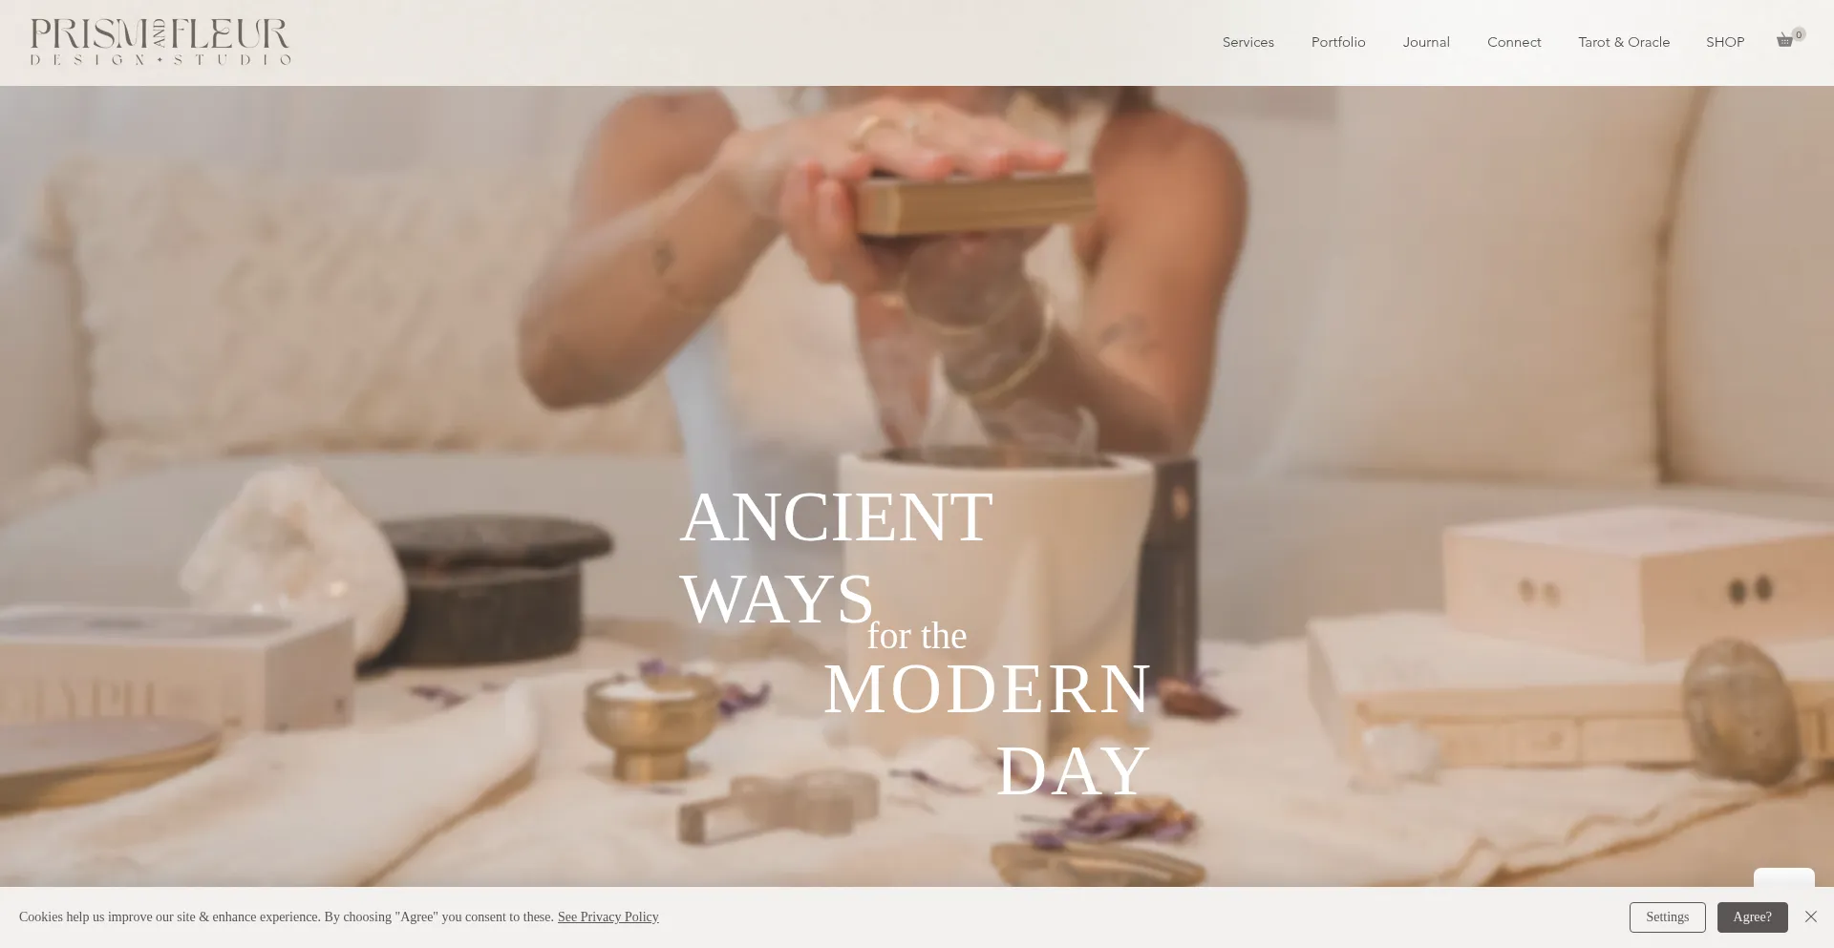Dismiss the cookie banner with the X
1834x948 pixels.
(1810, 916)
